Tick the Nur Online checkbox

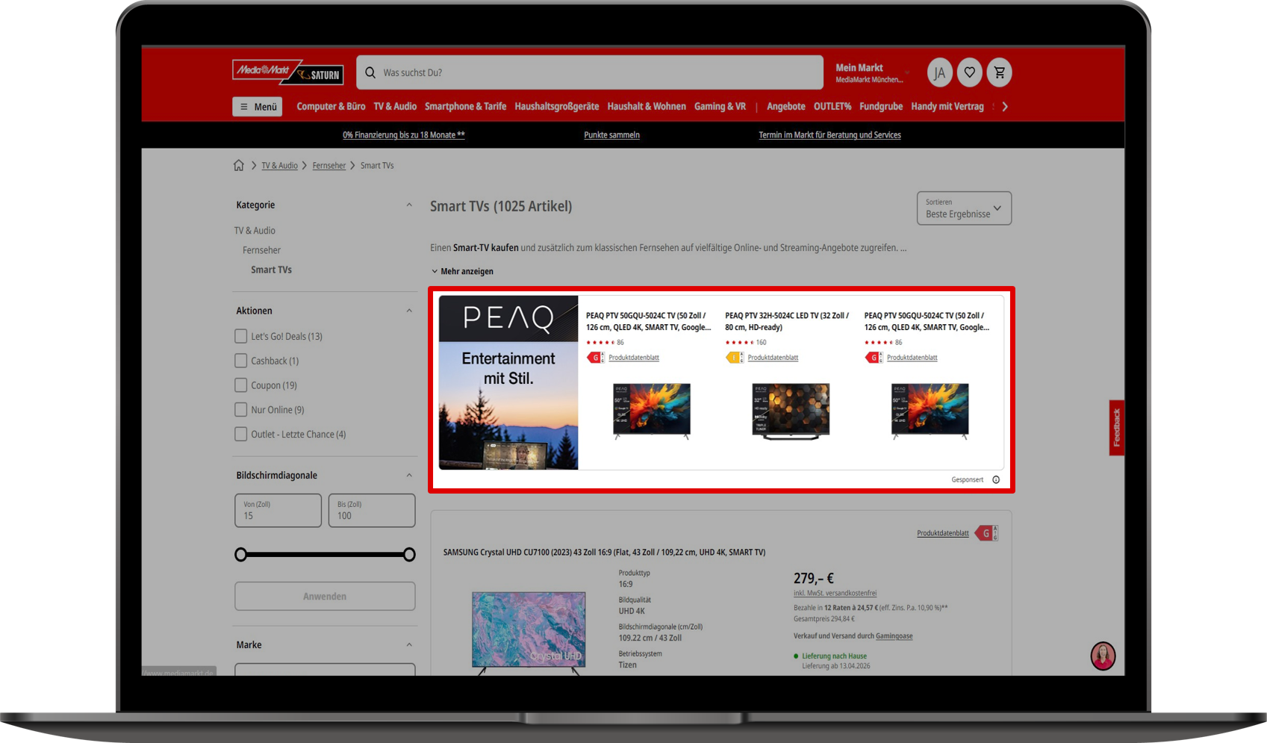(241, 410)
